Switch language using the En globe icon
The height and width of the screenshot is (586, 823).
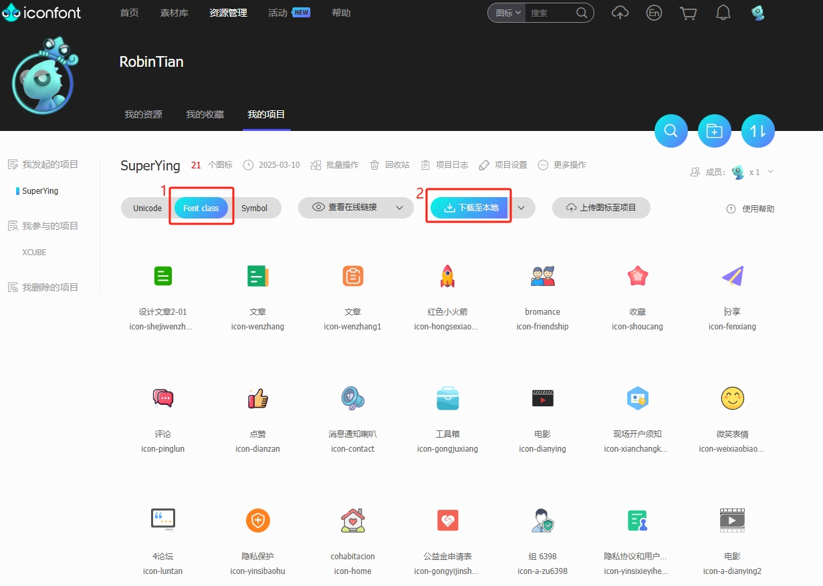pyautogui.click(x=654, y=13)
